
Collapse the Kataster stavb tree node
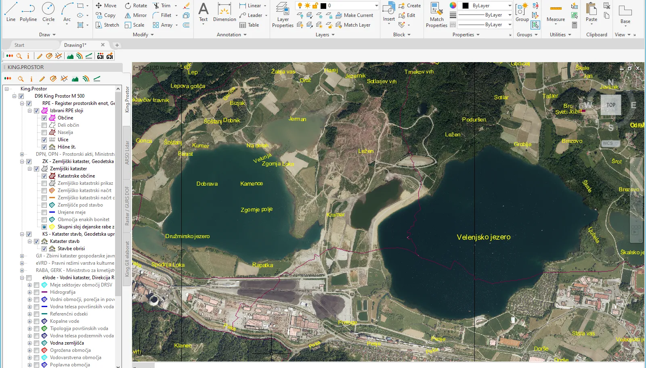(29, 241)
